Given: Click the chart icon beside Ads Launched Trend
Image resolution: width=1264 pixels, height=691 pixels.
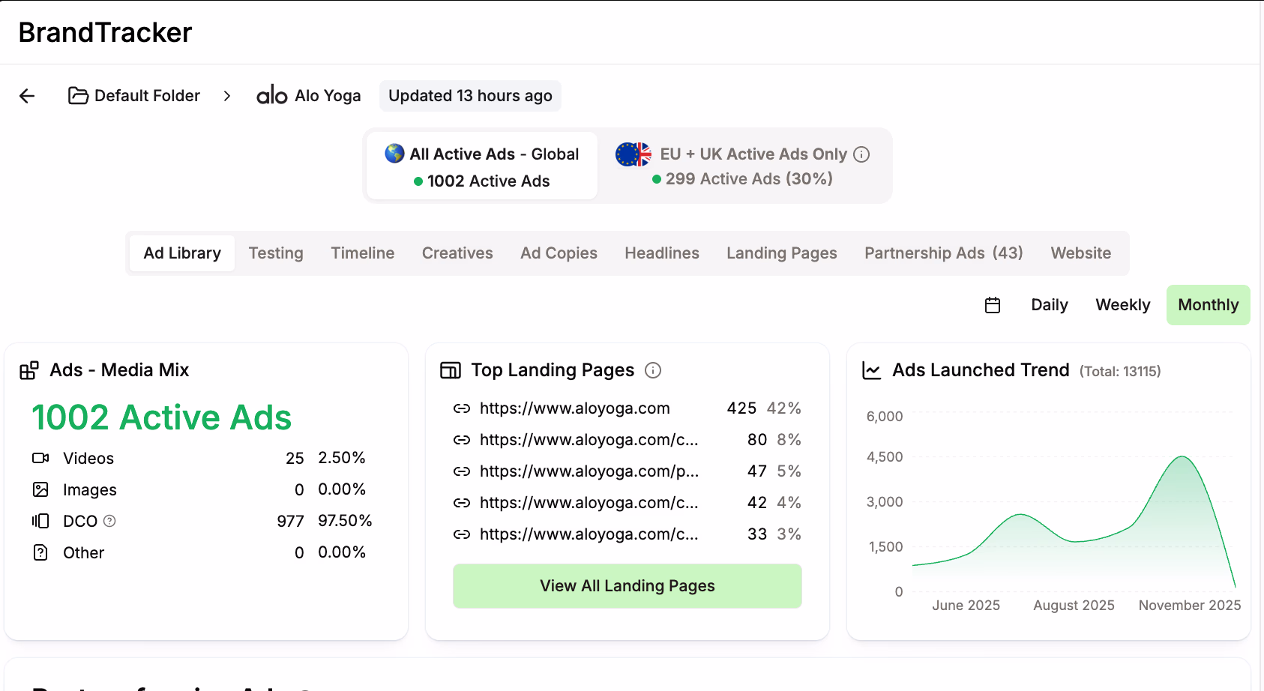Looking at the screenshot, I should click(x=871, y=370).
